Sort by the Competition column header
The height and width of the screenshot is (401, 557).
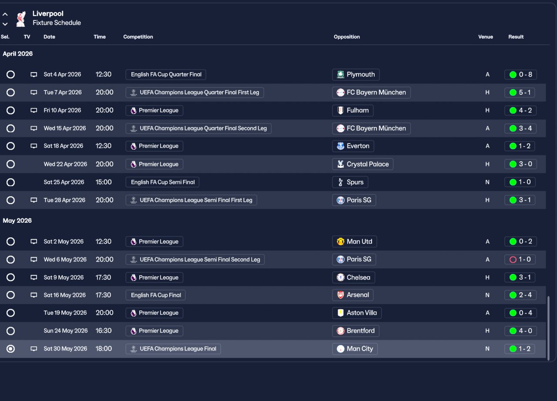(x=138, y=37)
